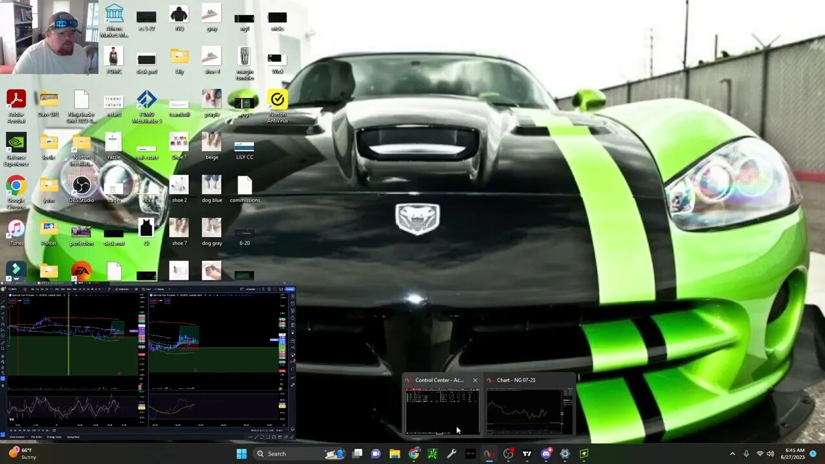Open Chrome from the taskbar

click(x=414, y=454)
